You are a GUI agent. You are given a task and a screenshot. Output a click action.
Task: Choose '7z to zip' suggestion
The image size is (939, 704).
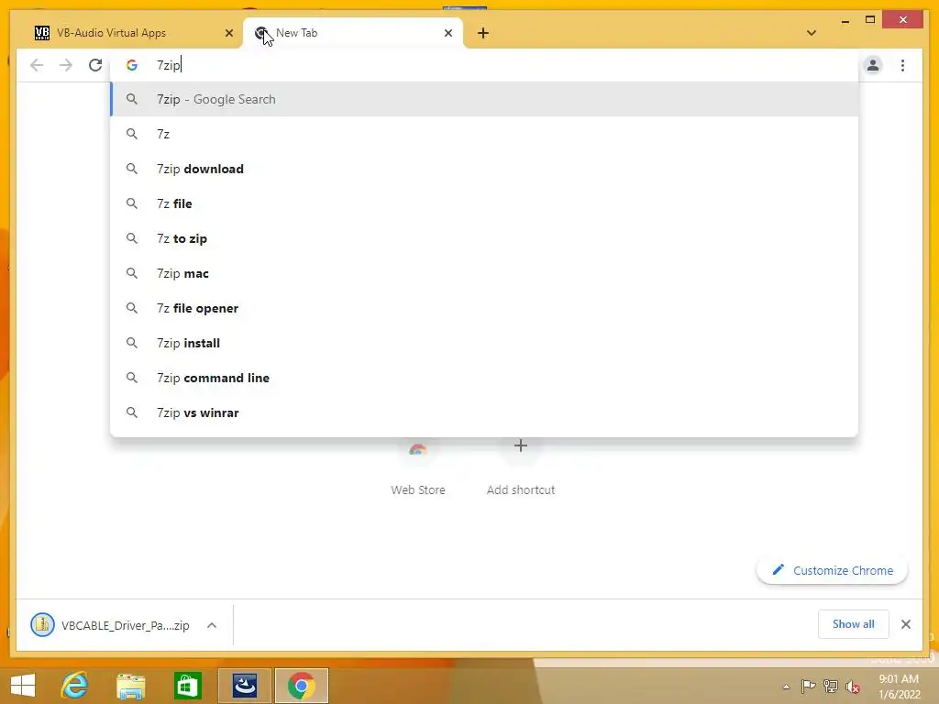484,238
